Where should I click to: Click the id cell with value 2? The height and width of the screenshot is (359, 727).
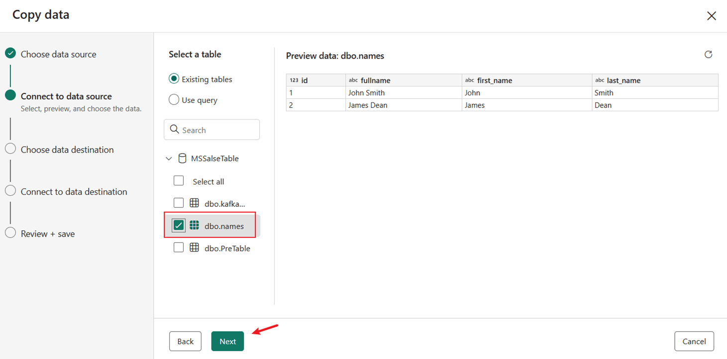316,105
